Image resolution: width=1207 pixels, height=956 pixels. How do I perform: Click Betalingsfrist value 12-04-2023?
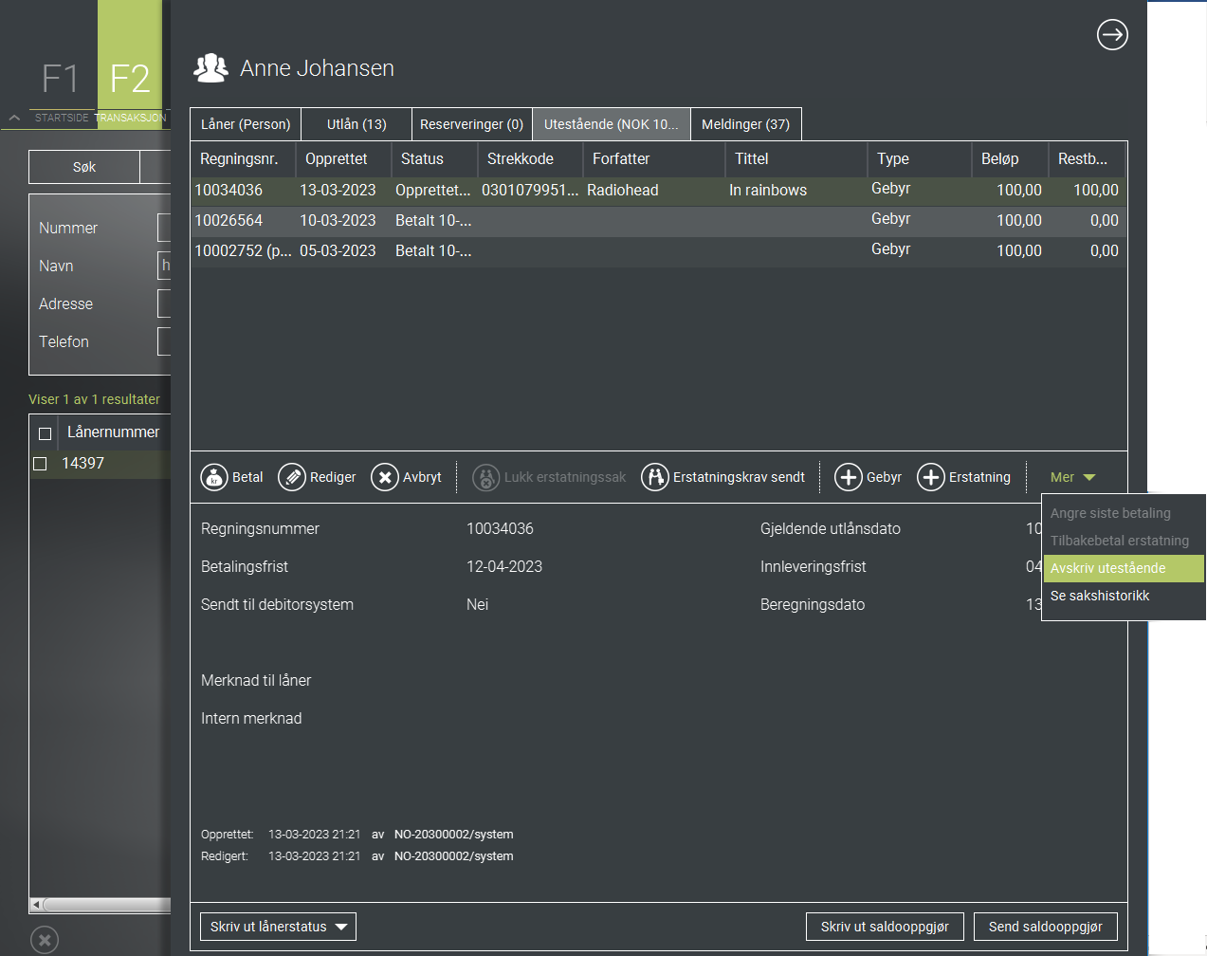(504, 567)
